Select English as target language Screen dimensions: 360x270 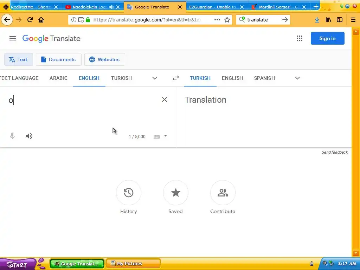pos(232,78)
